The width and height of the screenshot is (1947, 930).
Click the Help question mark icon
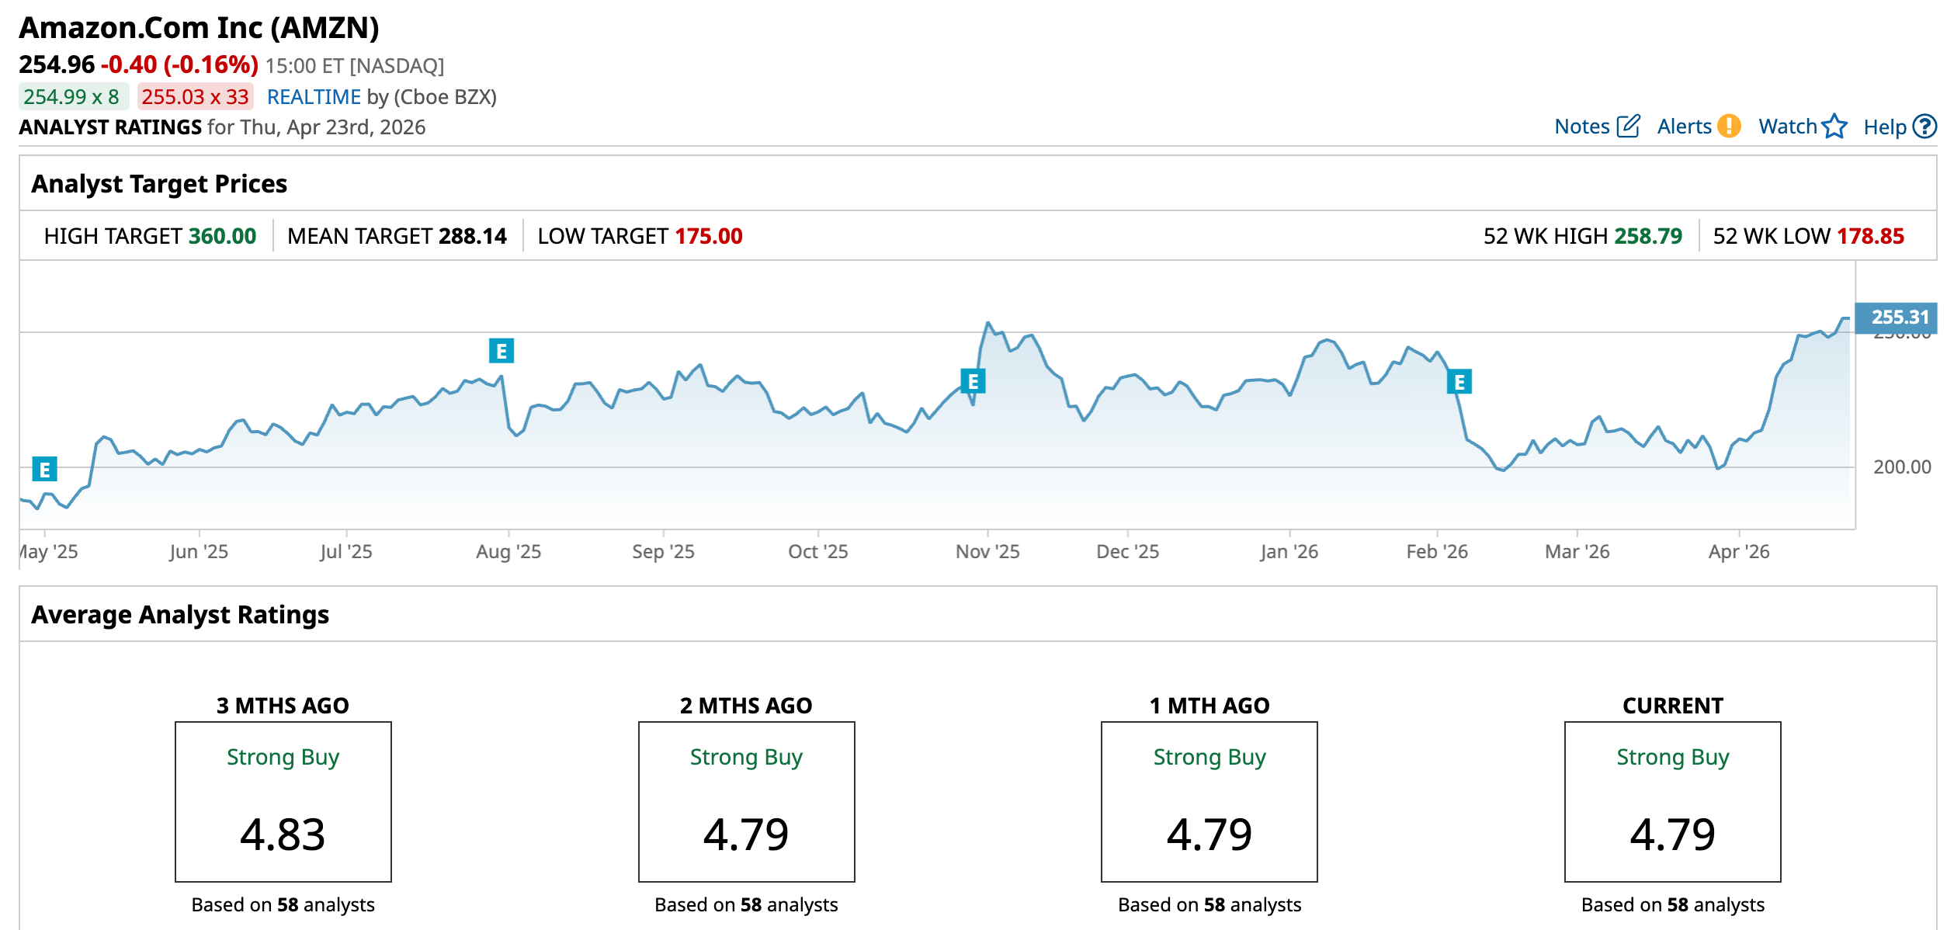click(x=1924, y=127)
